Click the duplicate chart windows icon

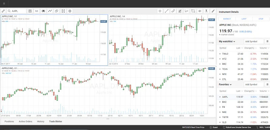(x=56, y=11)
